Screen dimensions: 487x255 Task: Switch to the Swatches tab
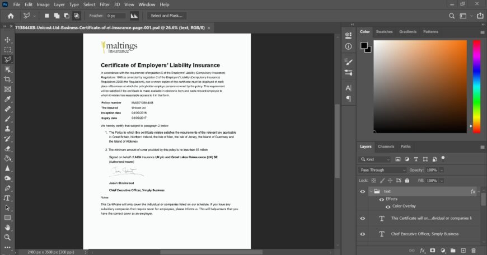(384, 32)
